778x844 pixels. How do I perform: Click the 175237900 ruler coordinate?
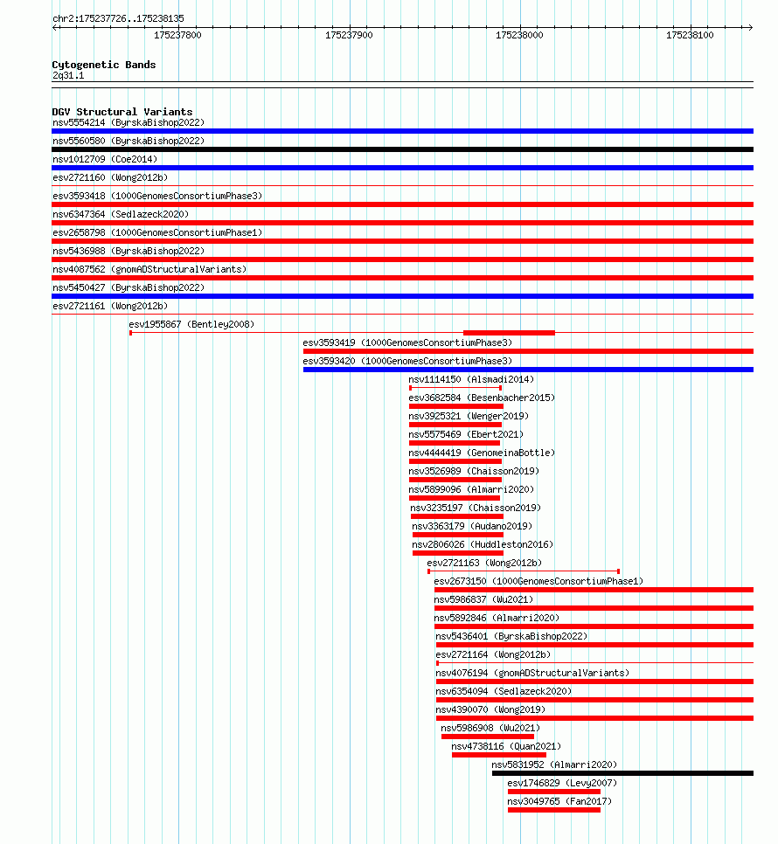pos(349,35)
